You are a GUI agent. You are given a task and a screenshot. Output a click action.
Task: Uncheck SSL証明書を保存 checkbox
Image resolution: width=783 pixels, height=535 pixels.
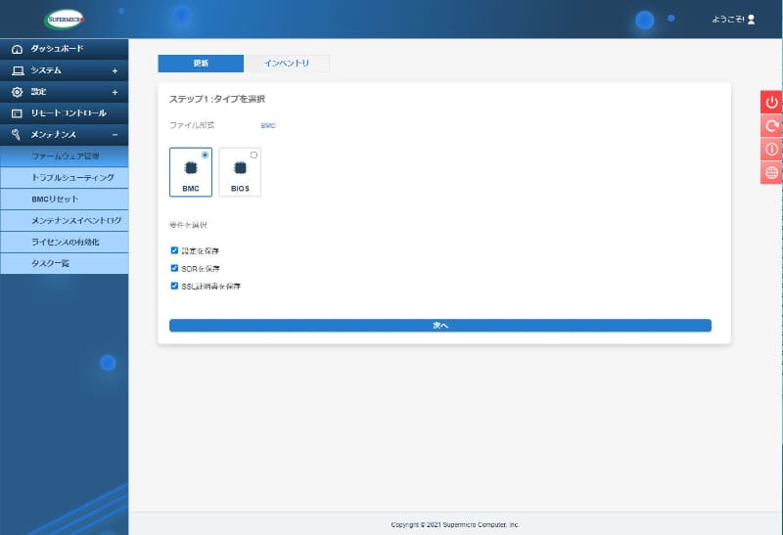click(x=174, y=286)
